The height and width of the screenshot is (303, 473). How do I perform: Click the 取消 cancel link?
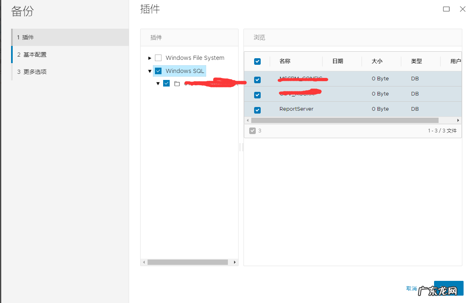tap(411, 288)
